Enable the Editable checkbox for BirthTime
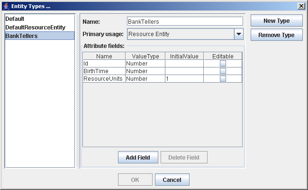This screenshot has width=308, height=190. pos(223,71)
